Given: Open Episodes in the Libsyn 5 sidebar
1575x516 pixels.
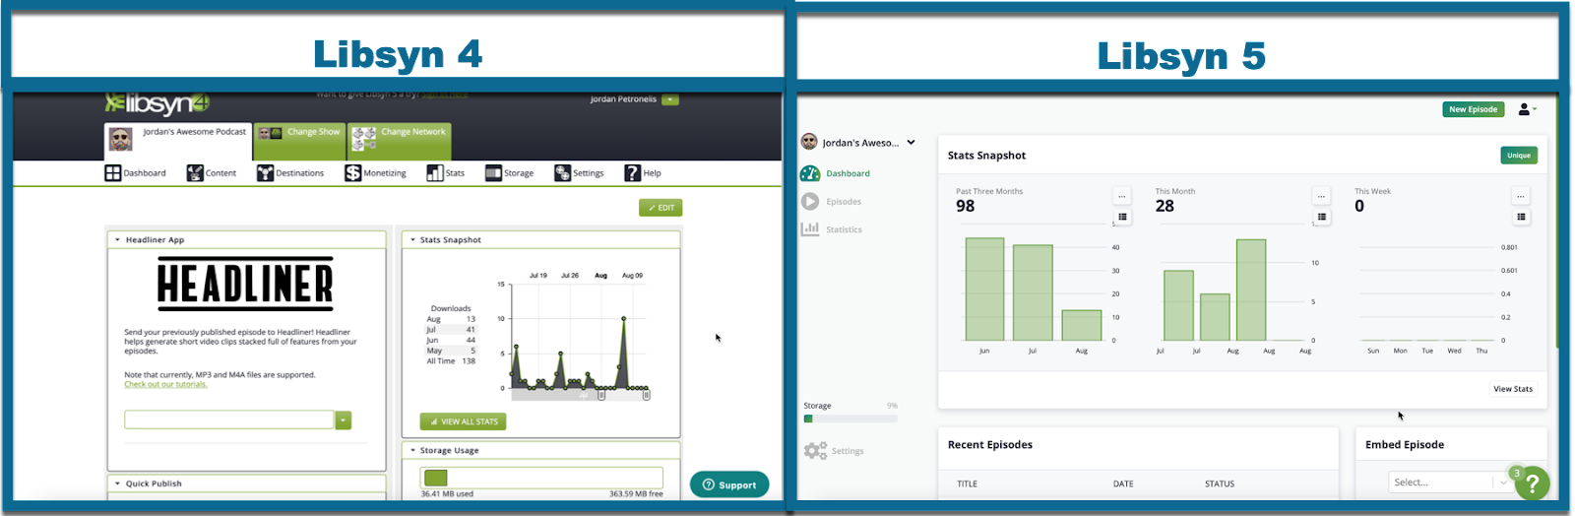Looking at the screenshot, I should 832,202.
